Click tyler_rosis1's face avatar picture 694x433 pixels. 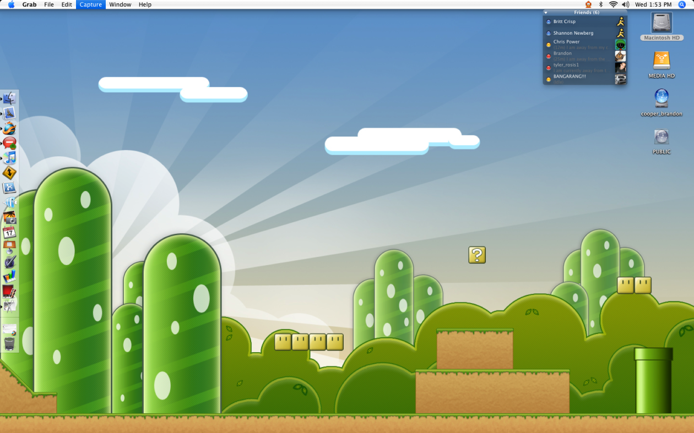(x=621, y=68)
